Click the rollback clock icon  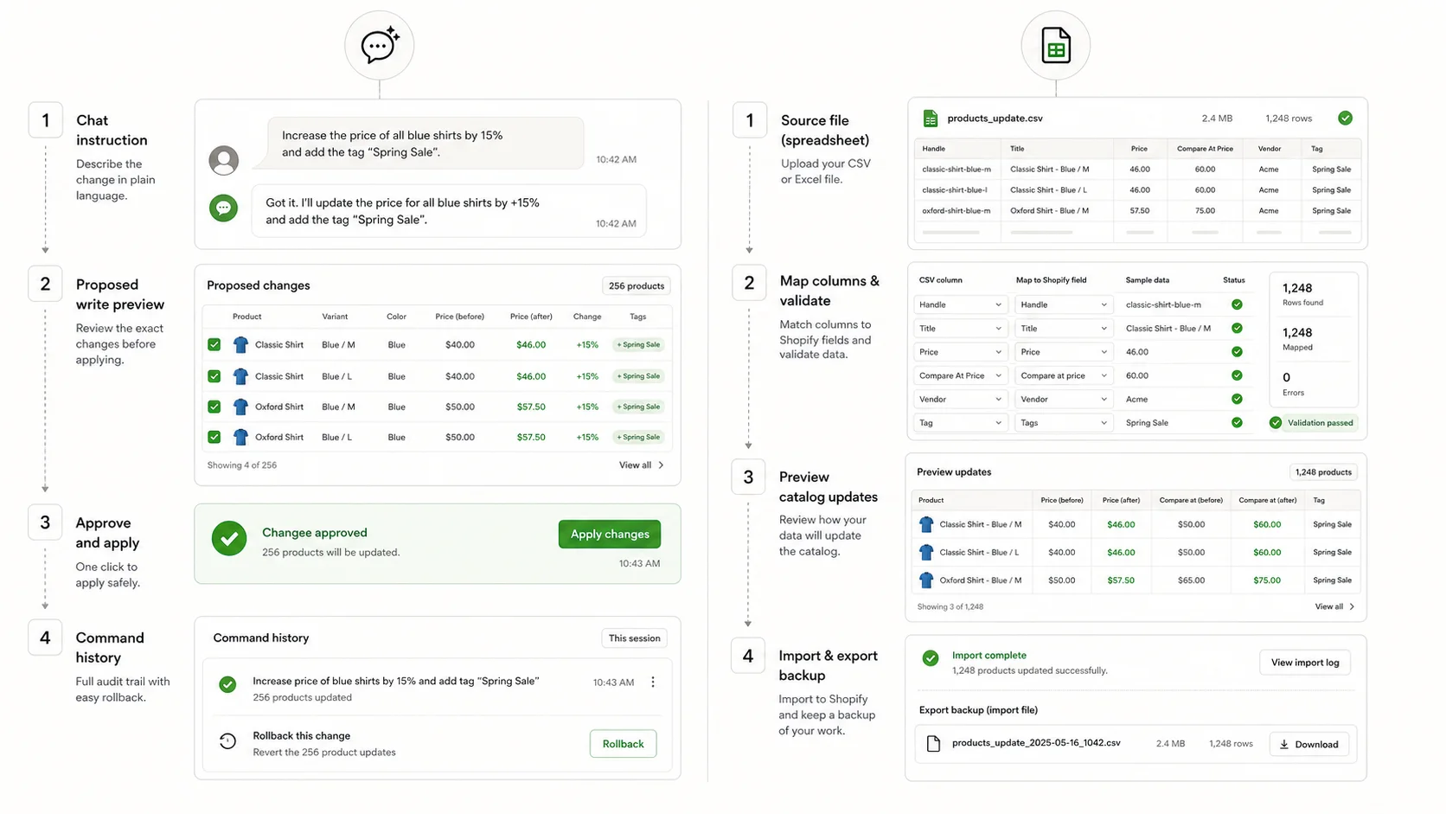227,741
